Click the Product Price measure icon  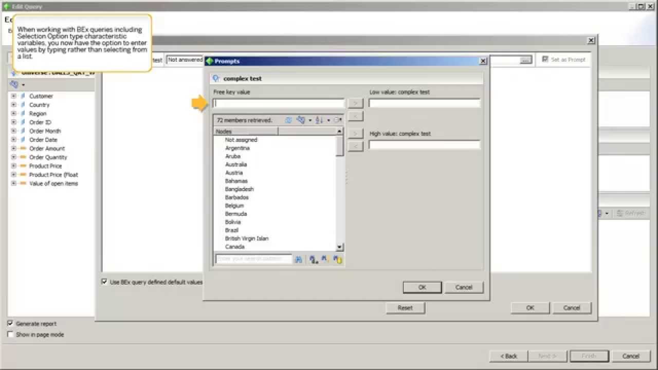[23, 166]
